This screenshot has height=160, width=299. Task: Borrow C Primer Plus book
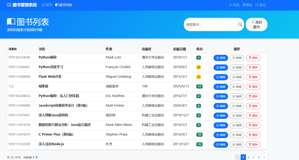click(x=221, y=135)
